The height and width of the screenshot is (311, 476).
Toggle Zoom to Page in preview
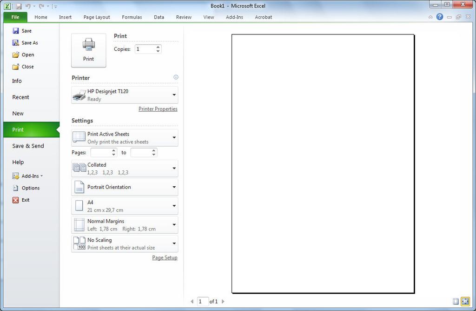465,301
